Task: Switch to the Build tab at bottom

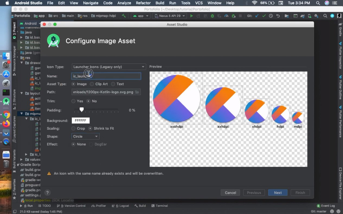Action: pos(140,206)
